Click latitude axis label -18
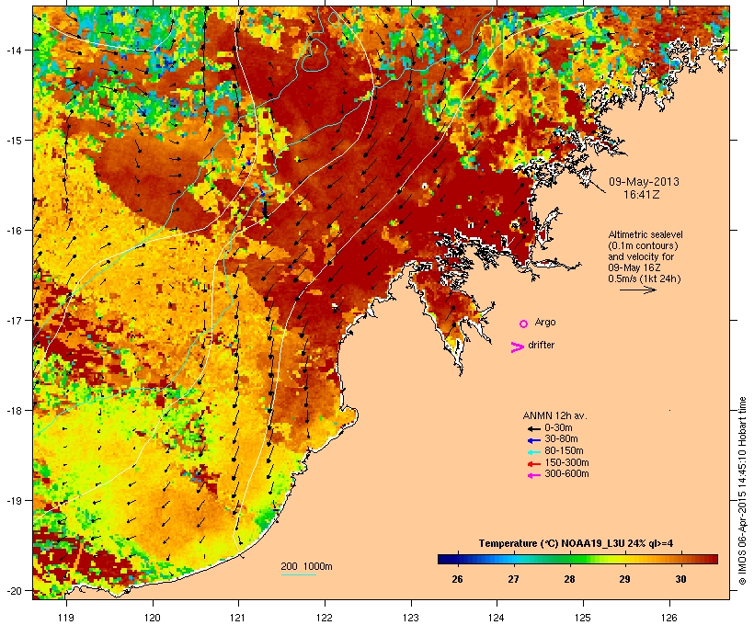The height and width of the screenshot is (625, 754). [14, 411]
